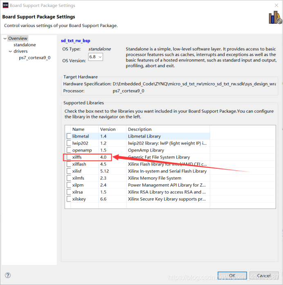Check the xilffs library checkbox

coord(69,157)
